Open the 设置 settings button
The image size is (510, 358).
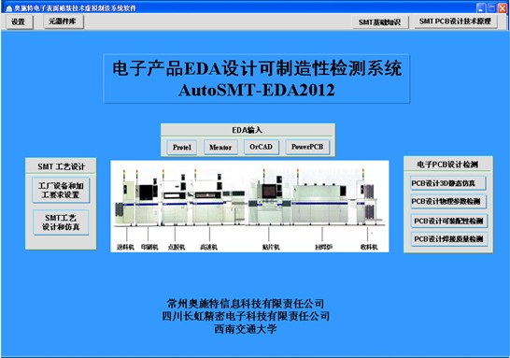(x=20, y=22)
